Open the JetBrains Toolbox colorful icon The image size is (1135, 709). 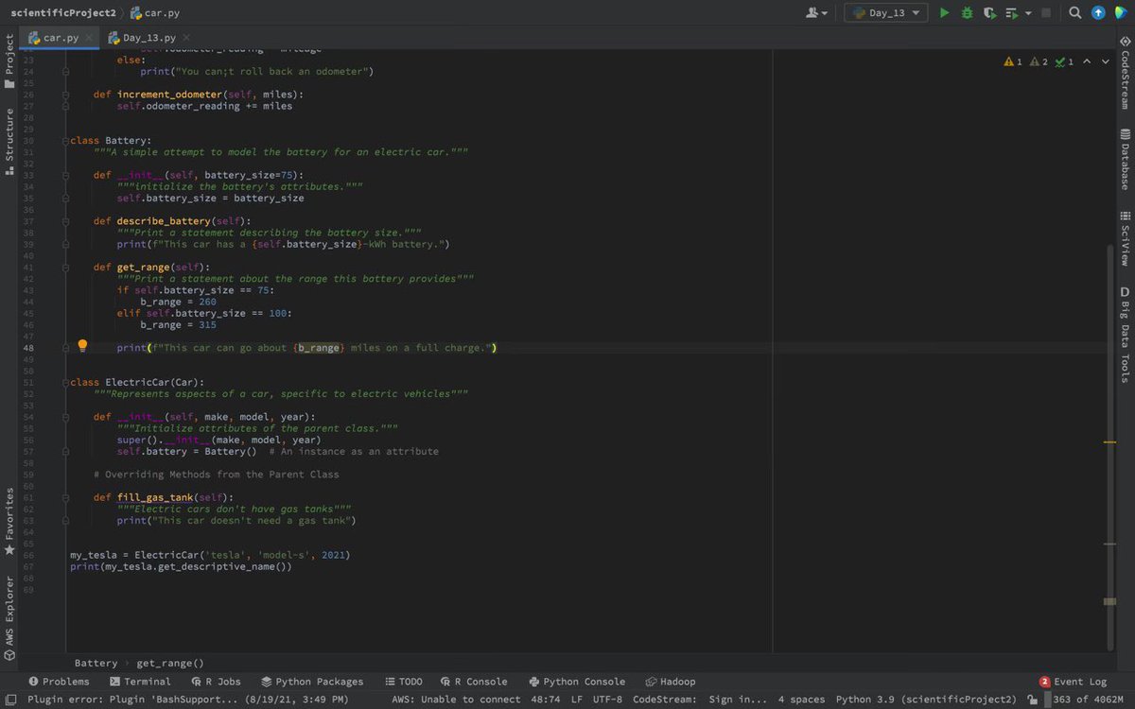pos(1120,13)
